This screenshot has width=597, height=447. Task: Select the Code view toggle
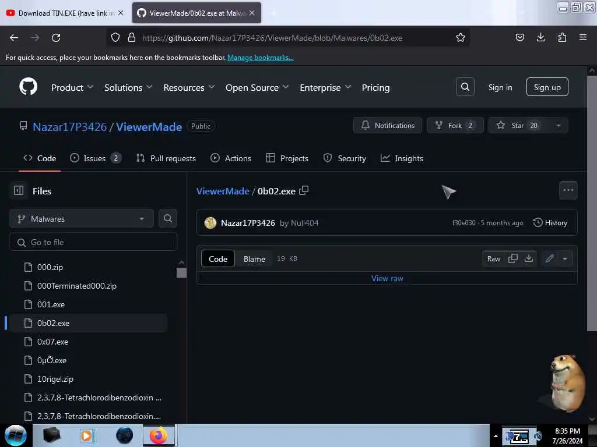(218, 259)
